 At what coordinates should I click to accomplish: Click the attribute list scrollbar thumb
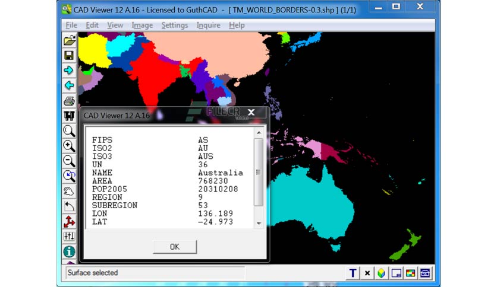tap(259, 173)
